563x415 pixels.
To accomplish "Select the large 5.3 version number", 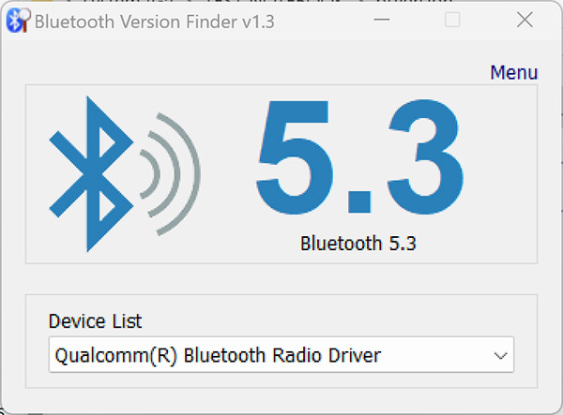I will pyautogui.click(x=359, y=157).
